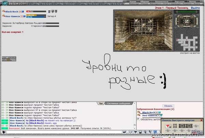Switch to the Чат tab

pyautogui.click(x=101, y=103)
